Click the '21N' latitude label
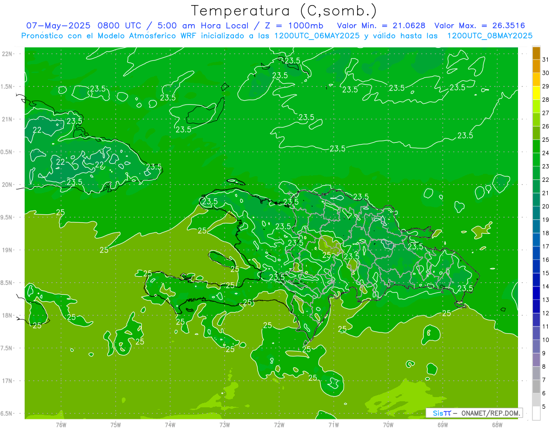Screen dimensions: 558x431 (8, 119)
